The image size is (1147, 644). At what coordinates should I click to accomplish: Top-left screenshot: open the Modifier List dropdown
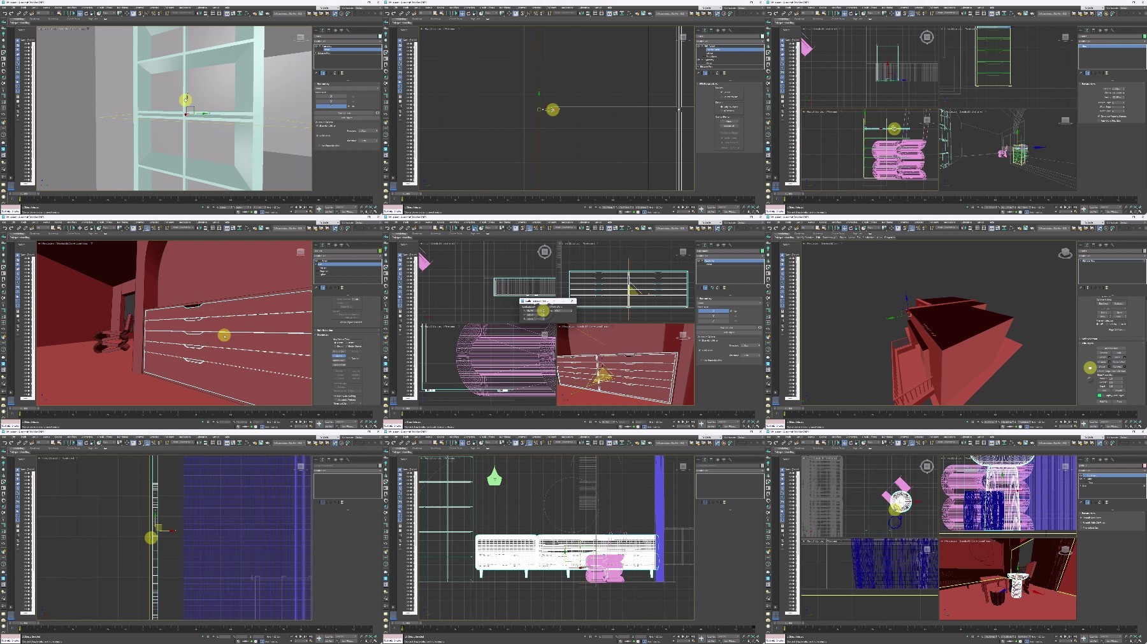pos(347,41)
